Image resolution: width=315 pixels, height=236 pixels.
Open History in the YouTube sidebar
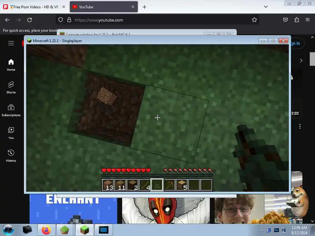coord(11,156)
